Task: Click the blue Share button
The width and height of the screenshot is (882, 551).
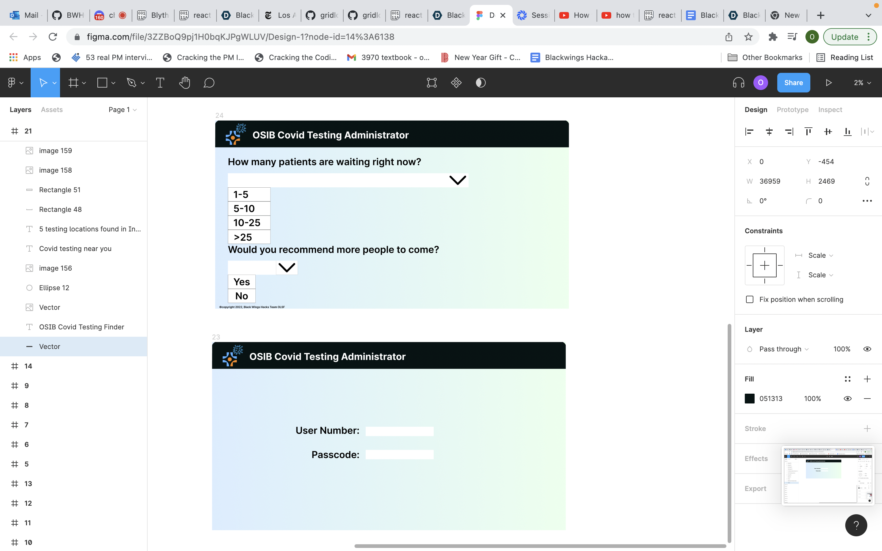Action: click(x=793, y=83)
